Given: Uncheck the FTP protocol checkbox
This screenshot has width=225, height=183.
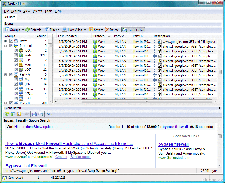Looking at the screenshot, I should (x=16, y=60).
